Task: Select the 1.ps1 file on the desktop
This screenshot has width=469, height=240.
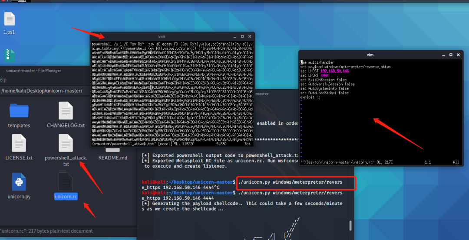Action: pyautogui.click(x=9, y=23)
